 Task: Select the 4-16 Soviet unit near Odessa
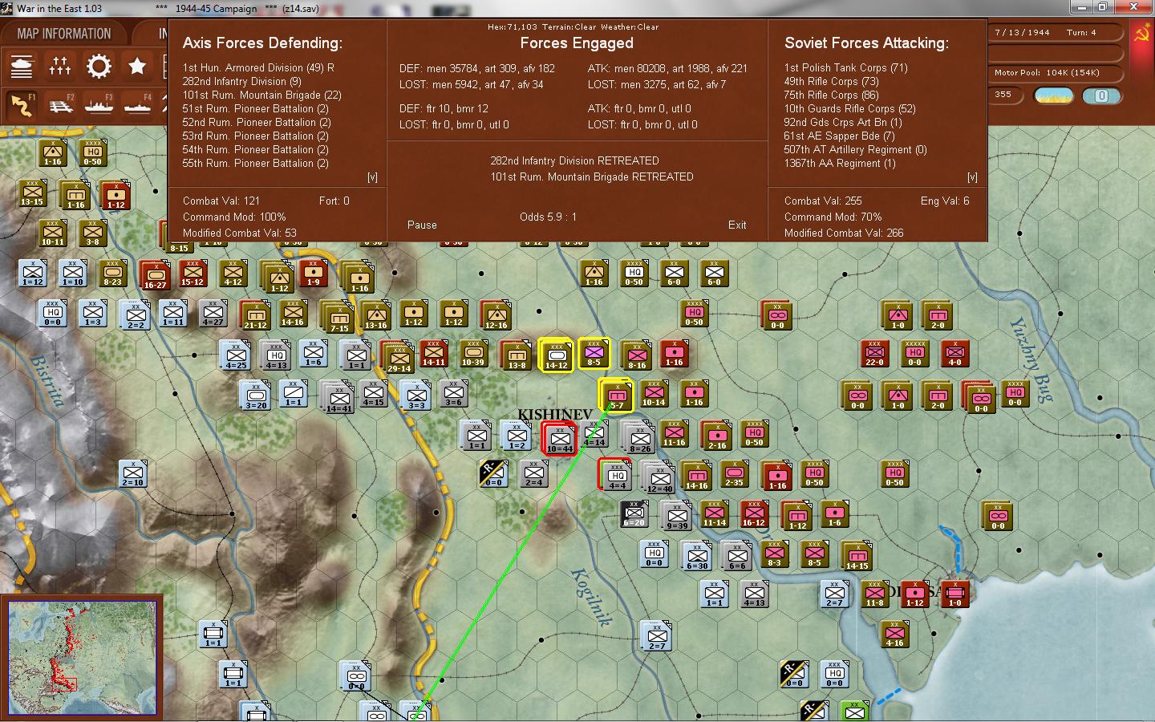[x=894, y=634]
